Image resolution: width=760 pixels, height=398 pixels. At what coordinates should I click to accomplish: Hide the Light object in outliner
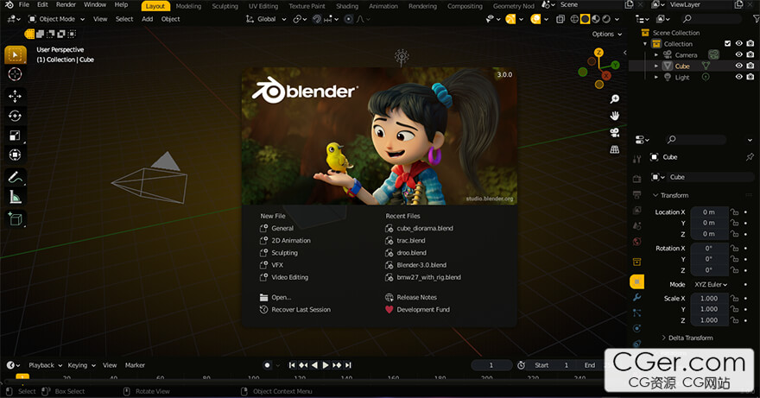tap(738, 77)
